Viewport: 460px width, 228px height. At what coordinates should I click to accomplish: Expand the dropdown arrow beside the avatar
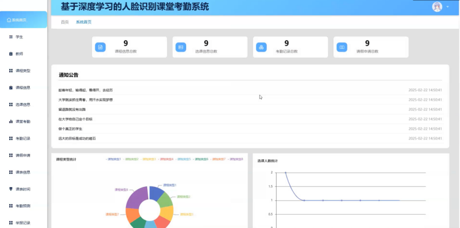click(448, 6)
